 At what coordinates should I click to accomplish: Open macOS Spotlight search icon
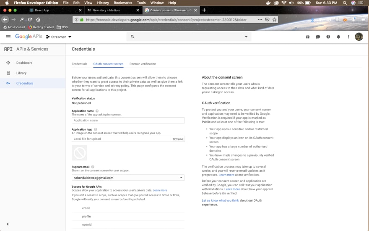[x=345, y=3]
